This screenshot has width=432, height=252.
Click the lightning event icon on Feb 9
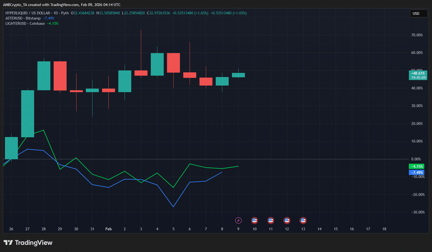pos(238,220)
